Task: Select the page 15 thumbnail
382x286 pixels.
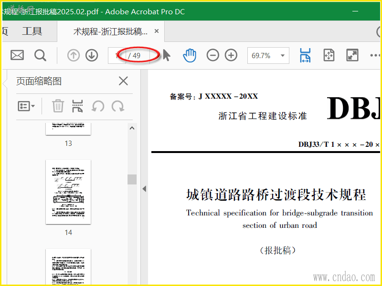Action: [68, 266]
